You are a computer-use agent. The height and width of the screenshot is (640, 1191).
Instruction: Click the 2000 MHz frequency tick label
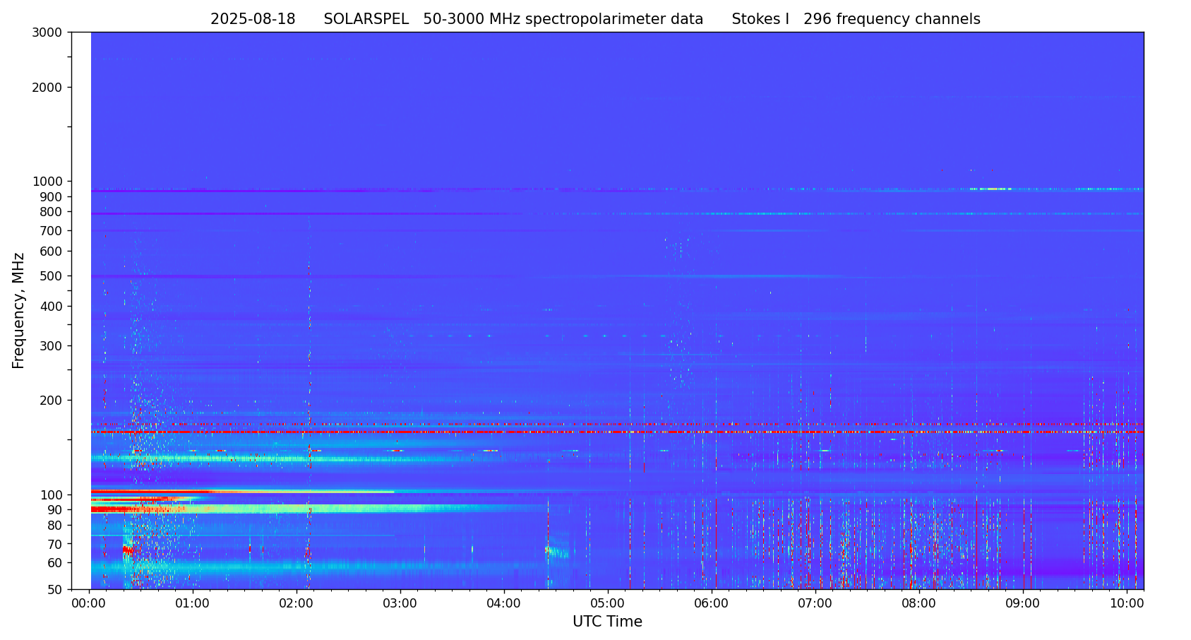[x=47, y=88]
